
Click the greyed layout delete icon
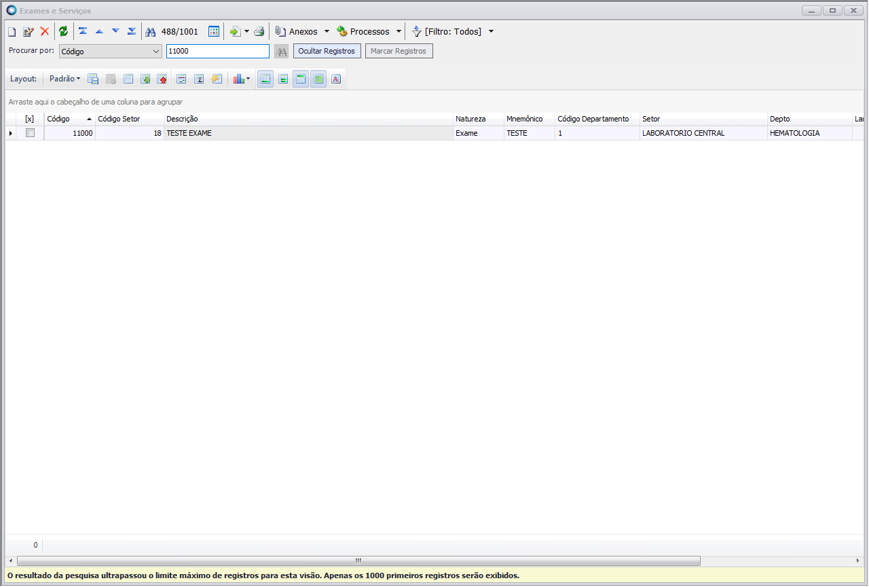[x=111, y=79]
